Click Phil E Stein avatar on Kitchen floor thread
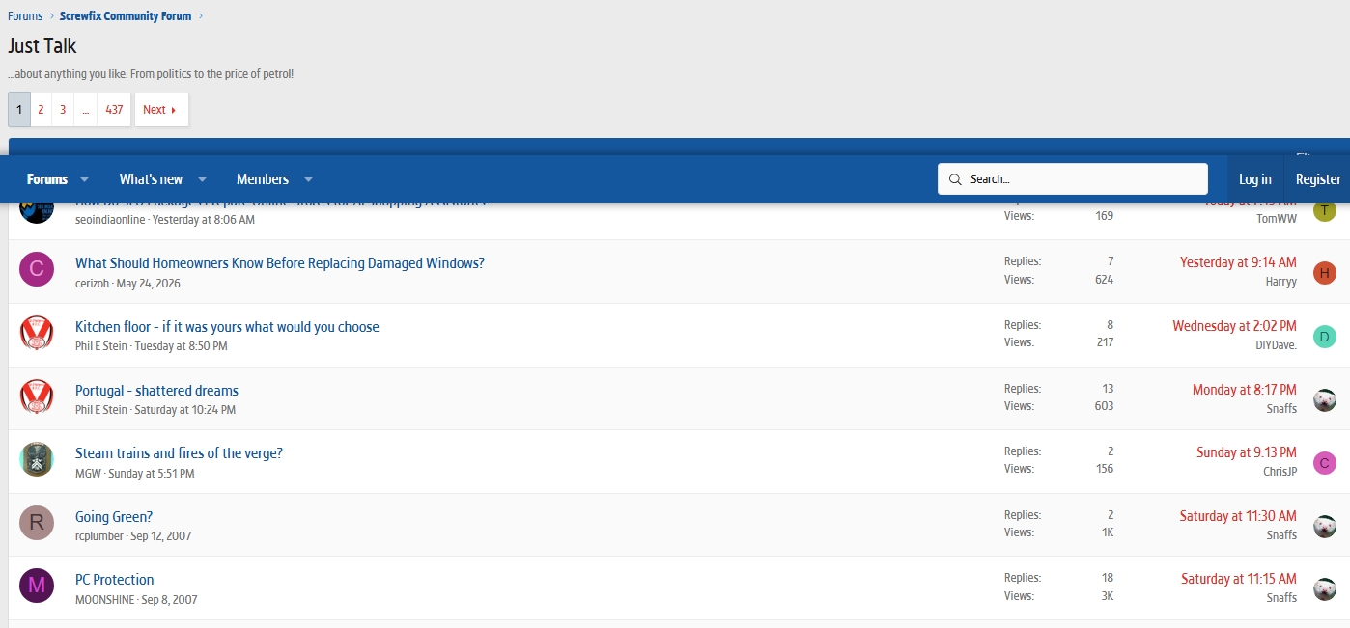The width and height of the screenshot is (1350, 628). pos(37,333)
